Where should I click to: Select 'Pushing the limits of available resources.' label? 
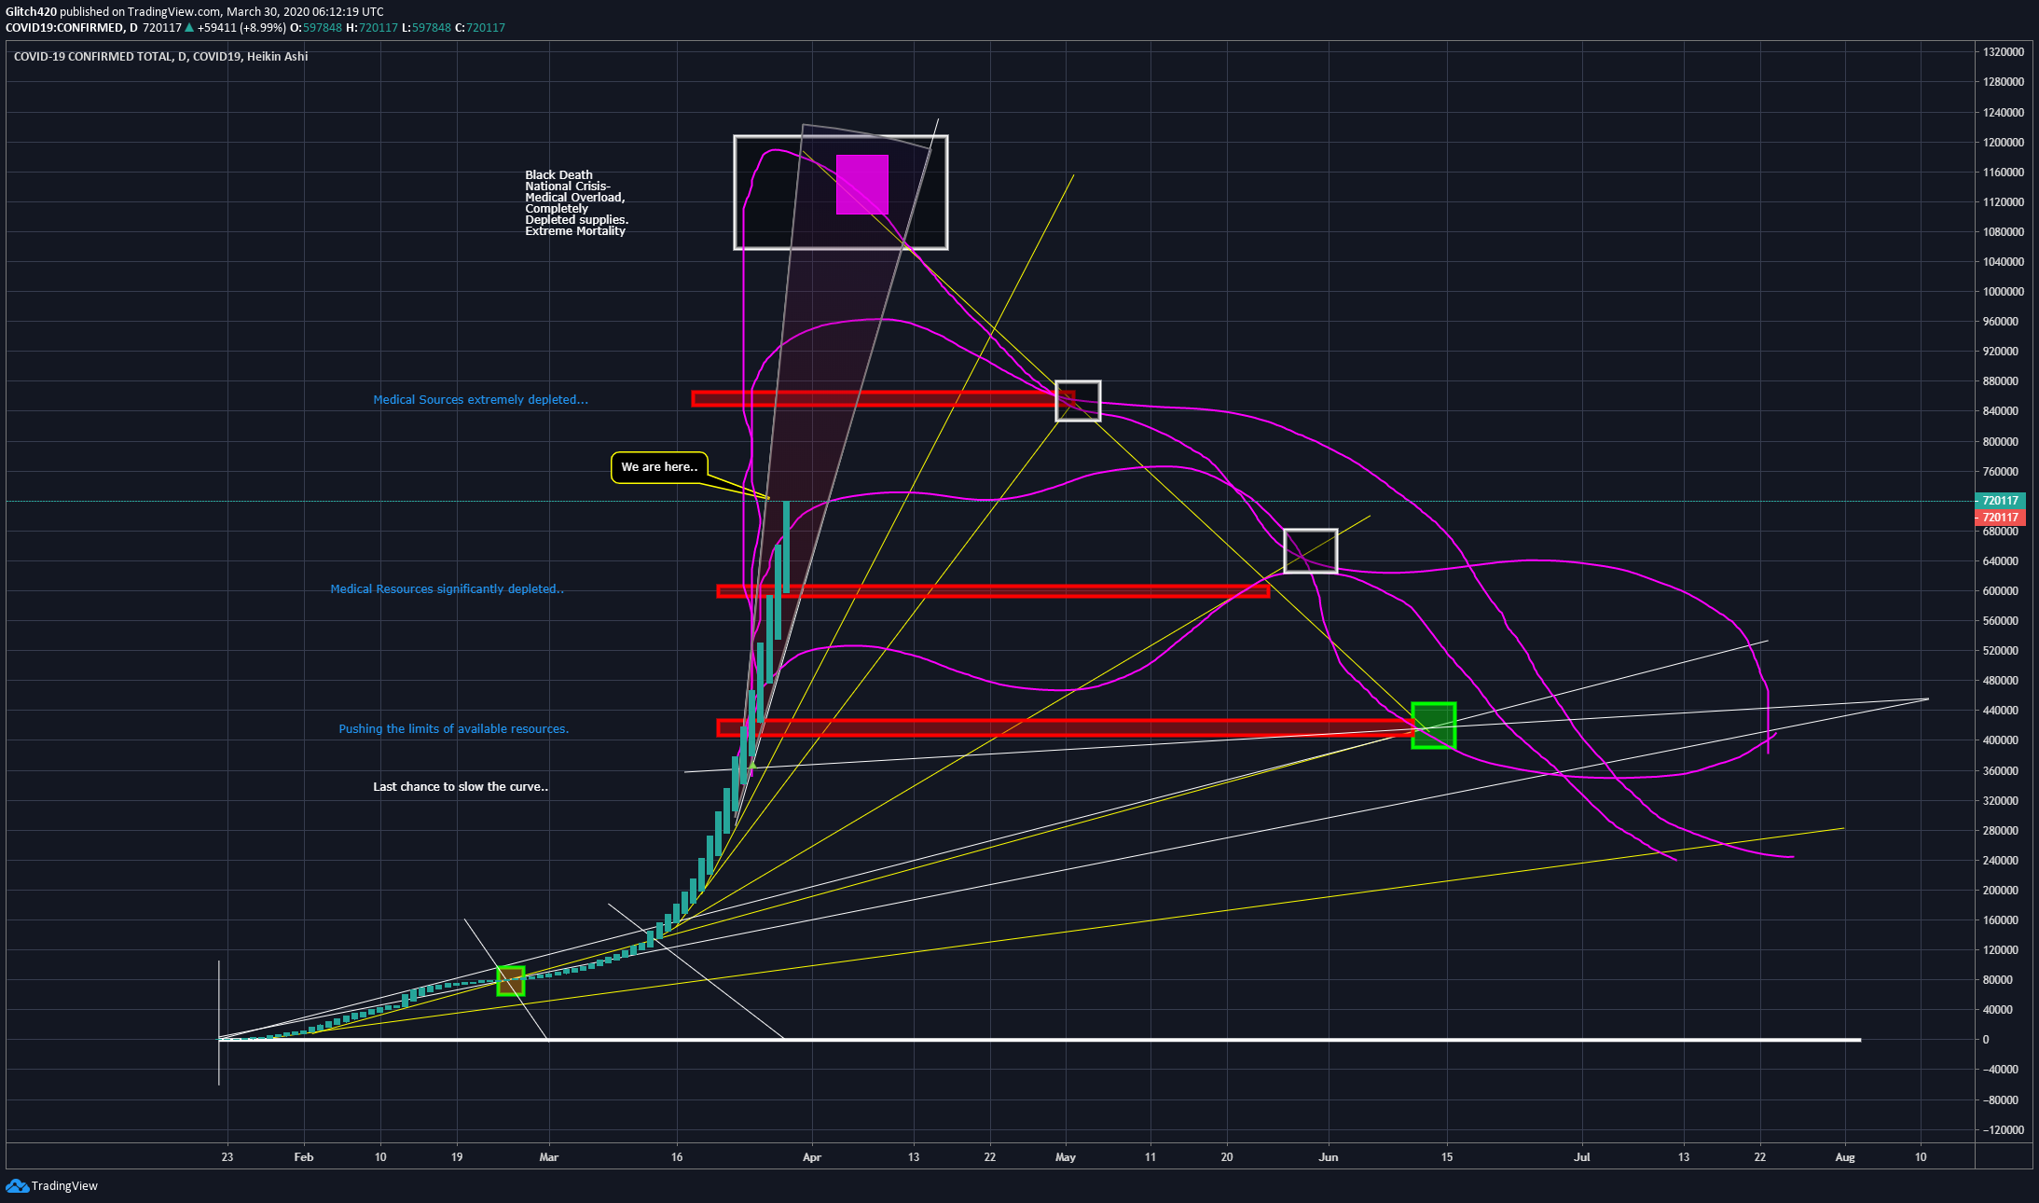click(x=453, y=728)
